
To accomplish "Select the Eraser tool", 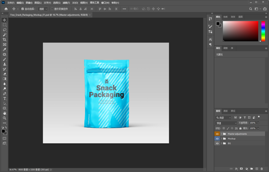I will point(4,74).
